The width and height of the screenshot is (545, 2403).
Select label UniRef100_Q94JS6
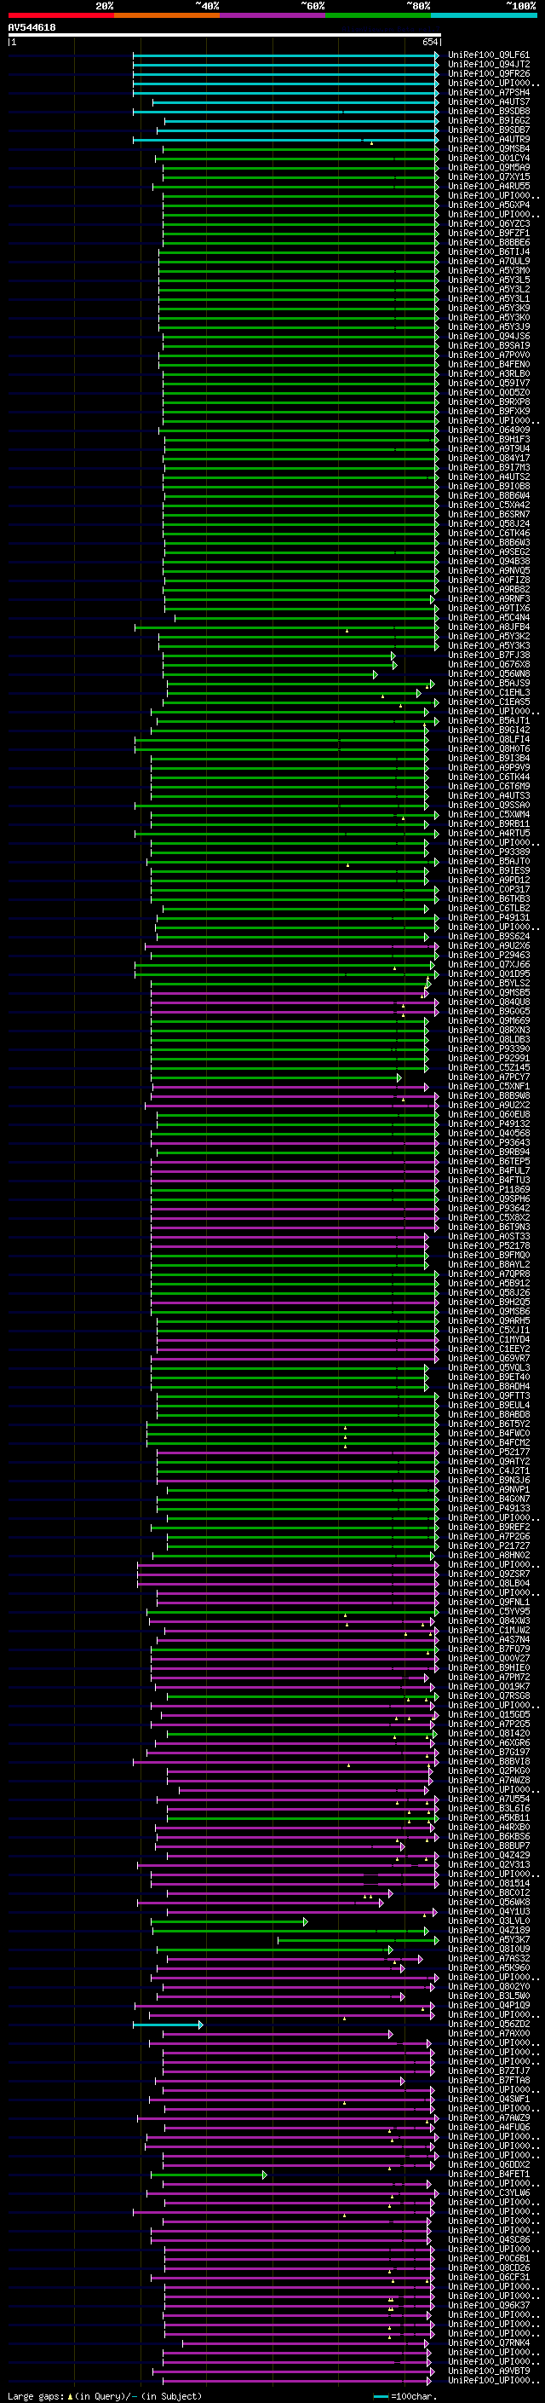click(x=489, y=336)
